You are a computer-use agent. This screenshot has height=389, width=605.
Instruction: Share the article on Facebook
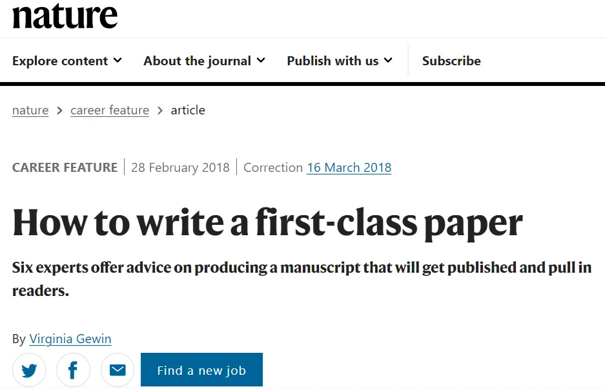(x=73, y=370)
